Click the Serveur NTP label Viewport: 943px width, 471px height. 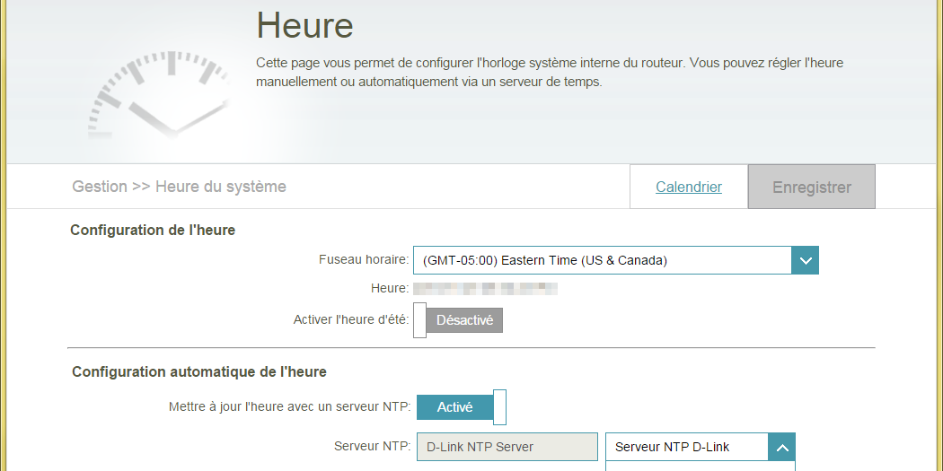372,446
